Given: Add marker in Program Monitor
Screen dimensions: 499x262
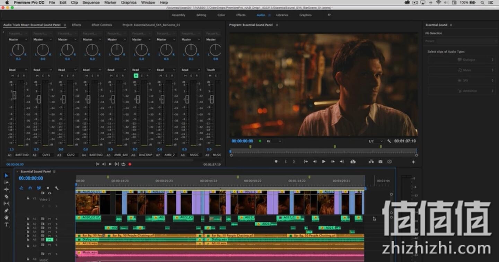Looking at the screenshot, I should tap(276, 161).
